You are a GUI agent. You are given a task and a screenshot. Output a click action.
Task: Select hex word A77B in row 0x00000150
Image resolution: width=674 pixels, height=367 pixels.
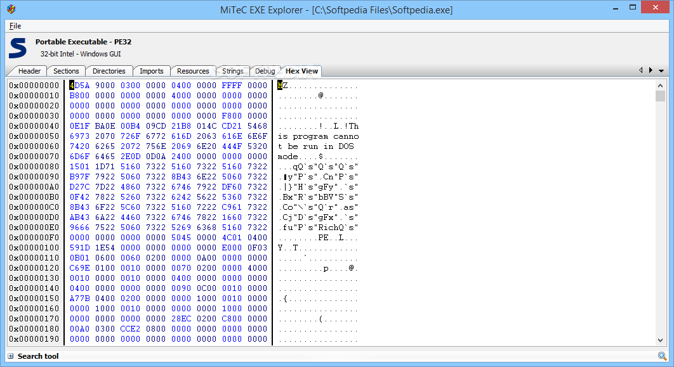pos(79,299)
